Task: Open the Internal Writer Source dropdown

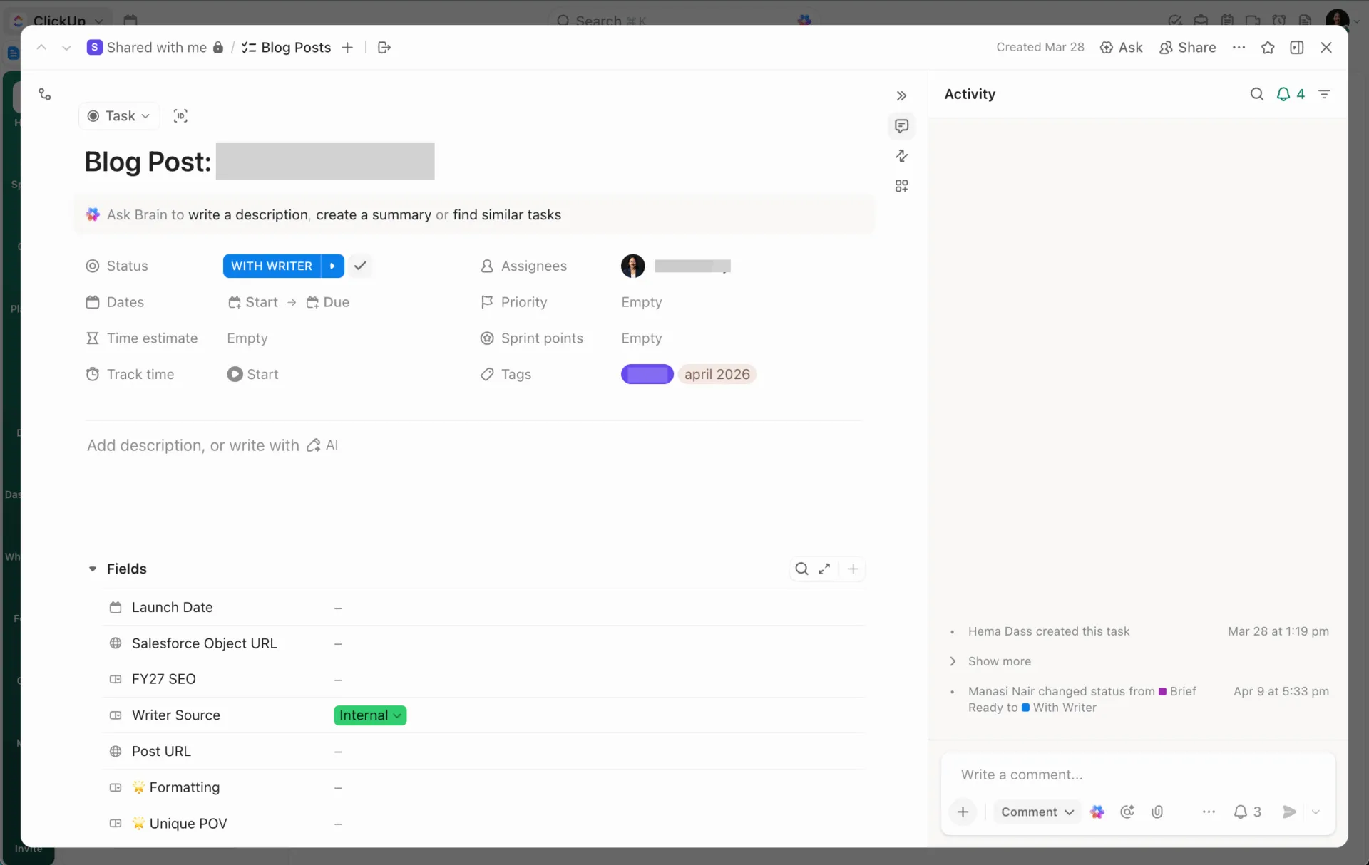Action: [x=370, y=715]
